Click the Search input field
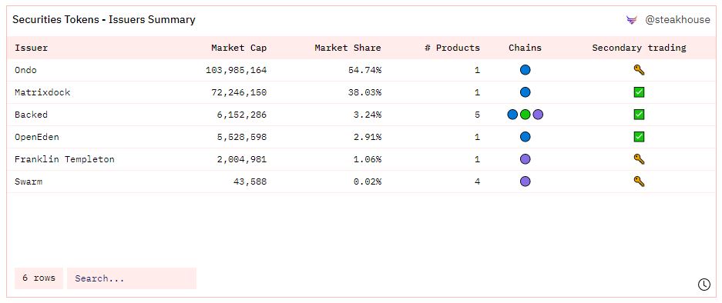This screenshot has height=303, width=722. coord(132,278)
